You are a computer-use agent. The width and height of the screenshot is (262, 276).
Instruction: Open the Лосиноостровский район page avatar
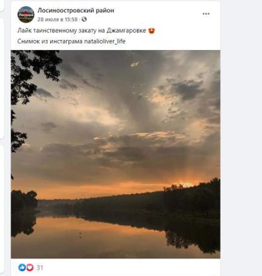[x=26, y=15]
